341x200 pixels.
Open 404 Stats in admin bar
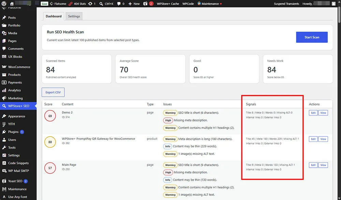click(x=77, y=4)
